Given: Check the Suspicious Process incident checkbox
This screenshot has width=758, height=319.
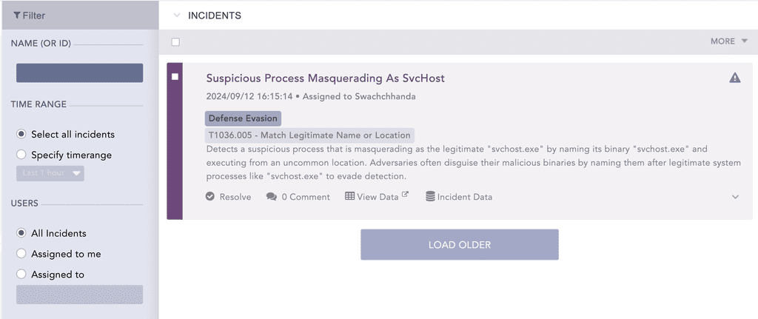Looking at the screenshot, I should pyautogui.click(x=175, y=76).
